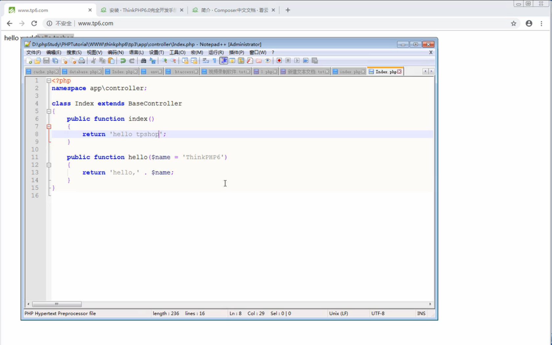The width and height of the screenshot is (552, 345).
Task: Start macro recording with the red record icon
Action: click(279, 61)
